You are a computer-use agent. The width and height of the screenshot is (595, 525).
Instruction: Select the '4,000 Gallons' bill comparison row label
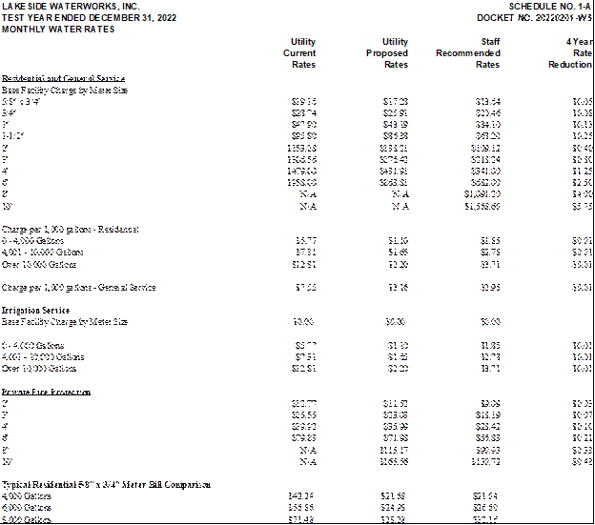[x=27, y=496]
